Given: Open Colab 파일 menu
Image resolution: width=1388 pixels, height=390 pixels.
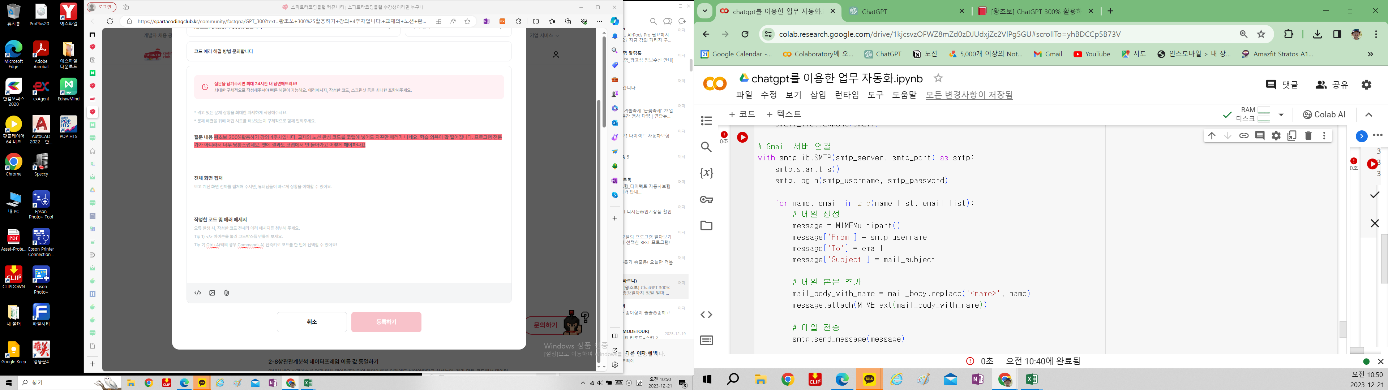Looking at the screenshot, I should coord(744,95).
